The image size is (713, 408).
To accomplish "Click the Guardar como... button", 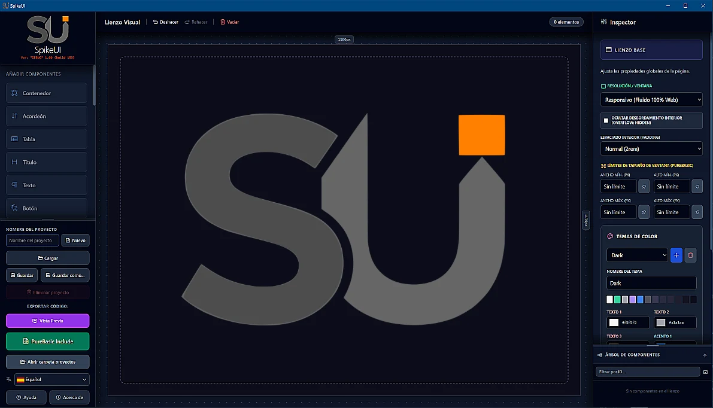I will [x=65, y=275].
